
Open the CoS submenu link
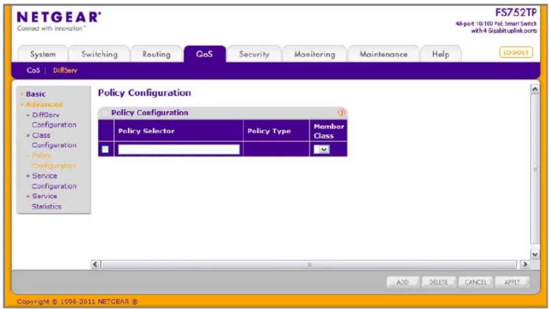pos(33,70)
